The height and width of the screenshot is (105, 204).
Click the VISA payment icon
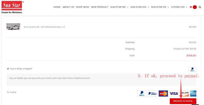(x=174, y=94)
